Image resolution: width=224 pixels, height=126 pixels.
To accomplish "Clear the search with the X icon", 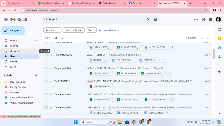I will tap(148, 19).
